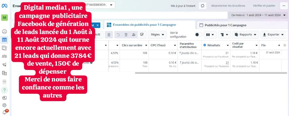Click the people audience toolbar icon
Screen dimensions: 289x116
(x=134, y=35)
